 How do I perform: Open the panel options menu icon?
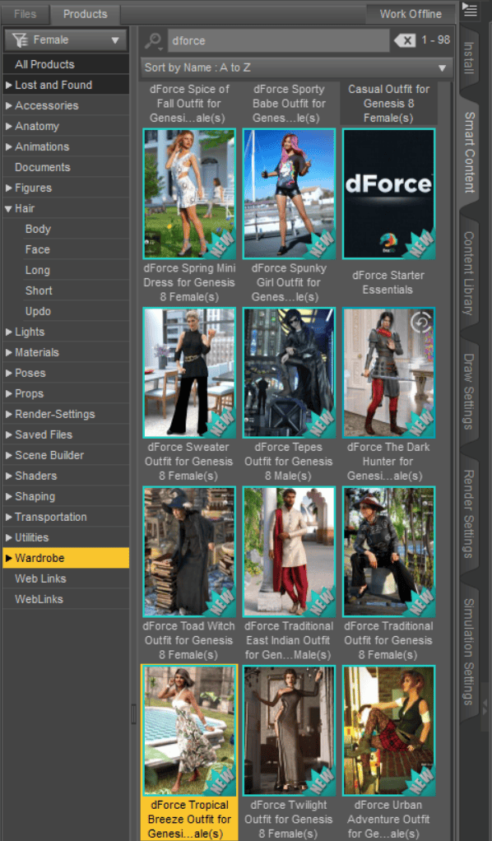click(470, 11)
